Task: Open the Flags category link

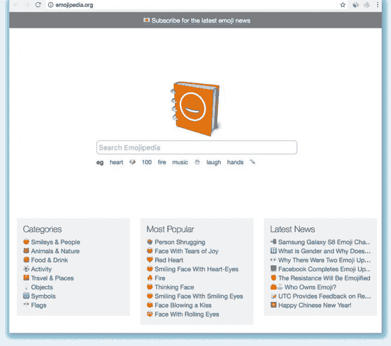Action: [x=39, y=305]
